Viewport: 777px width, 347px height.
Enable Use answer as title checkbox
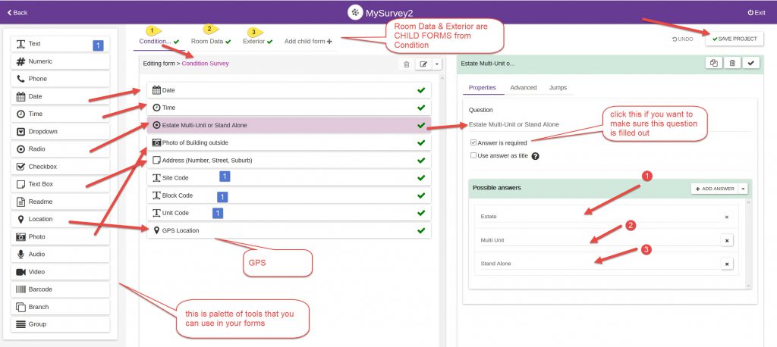pyautogui.click(x=474, y=155)
